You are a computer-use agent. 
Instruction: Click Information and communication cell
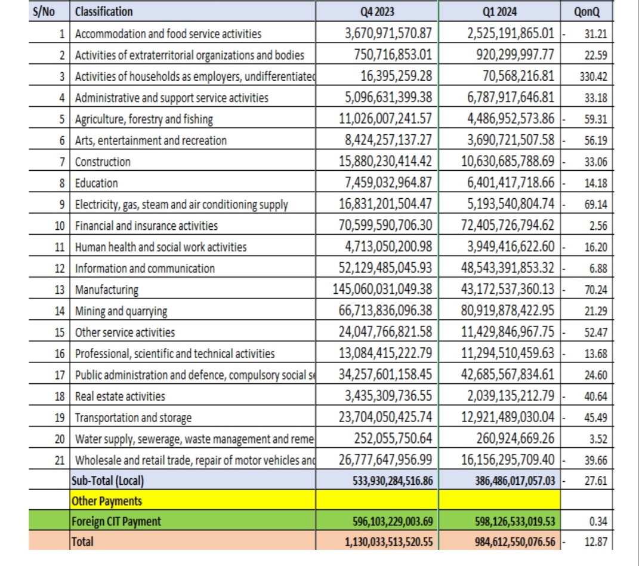click(x=144, y=268)
